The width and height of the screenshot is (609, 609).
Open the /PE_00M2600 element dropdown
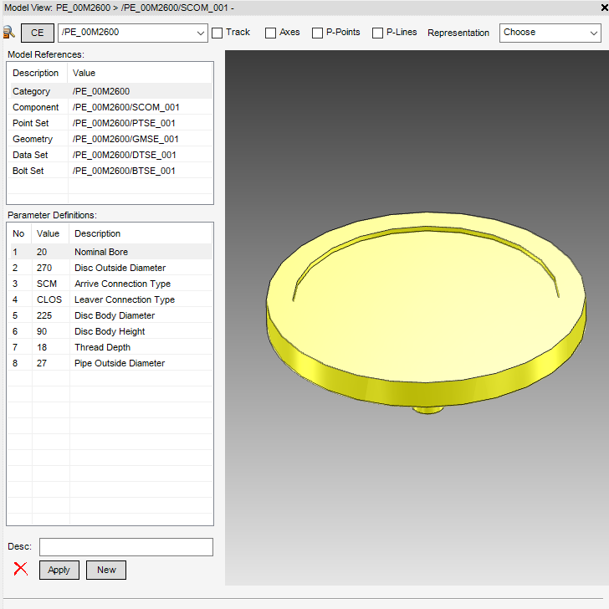coord(199,33)
